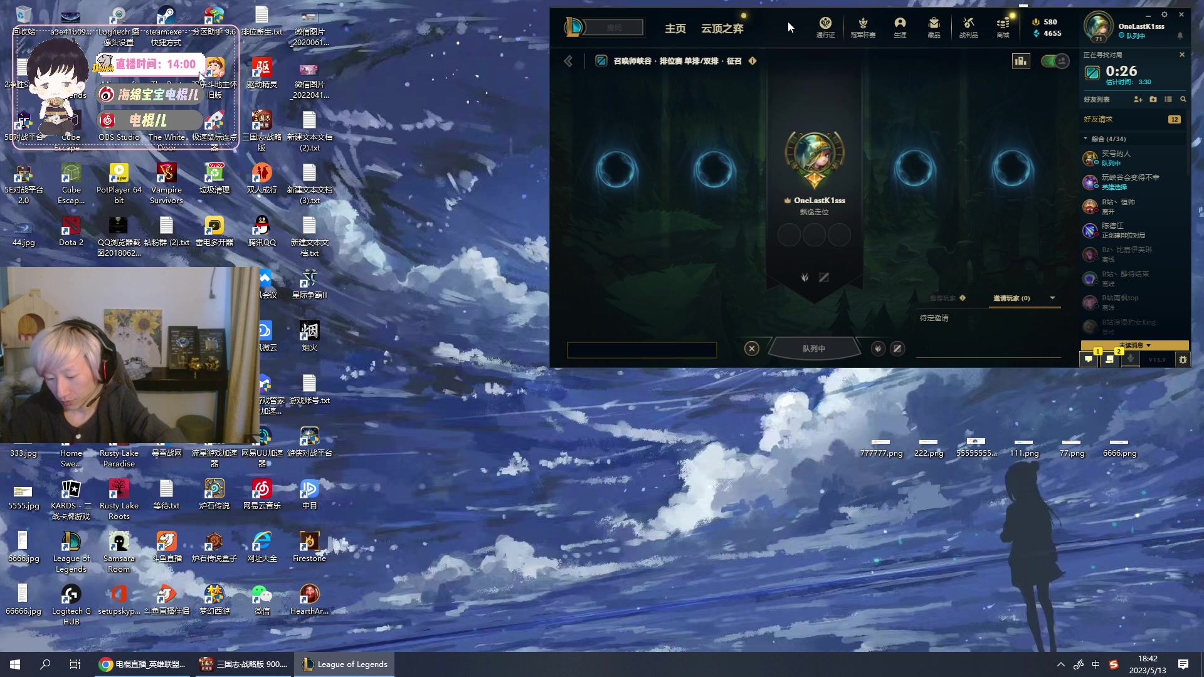Open the 通行证 pass icon

pyautogui.click(x=825, y=27)
